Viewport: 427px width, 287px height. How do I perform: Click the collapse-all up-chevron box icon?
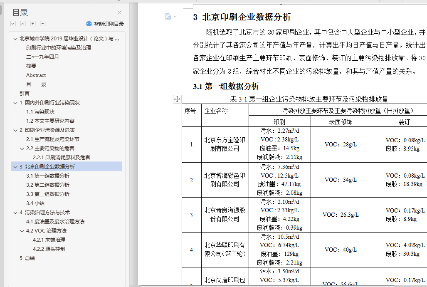(22, 24)
